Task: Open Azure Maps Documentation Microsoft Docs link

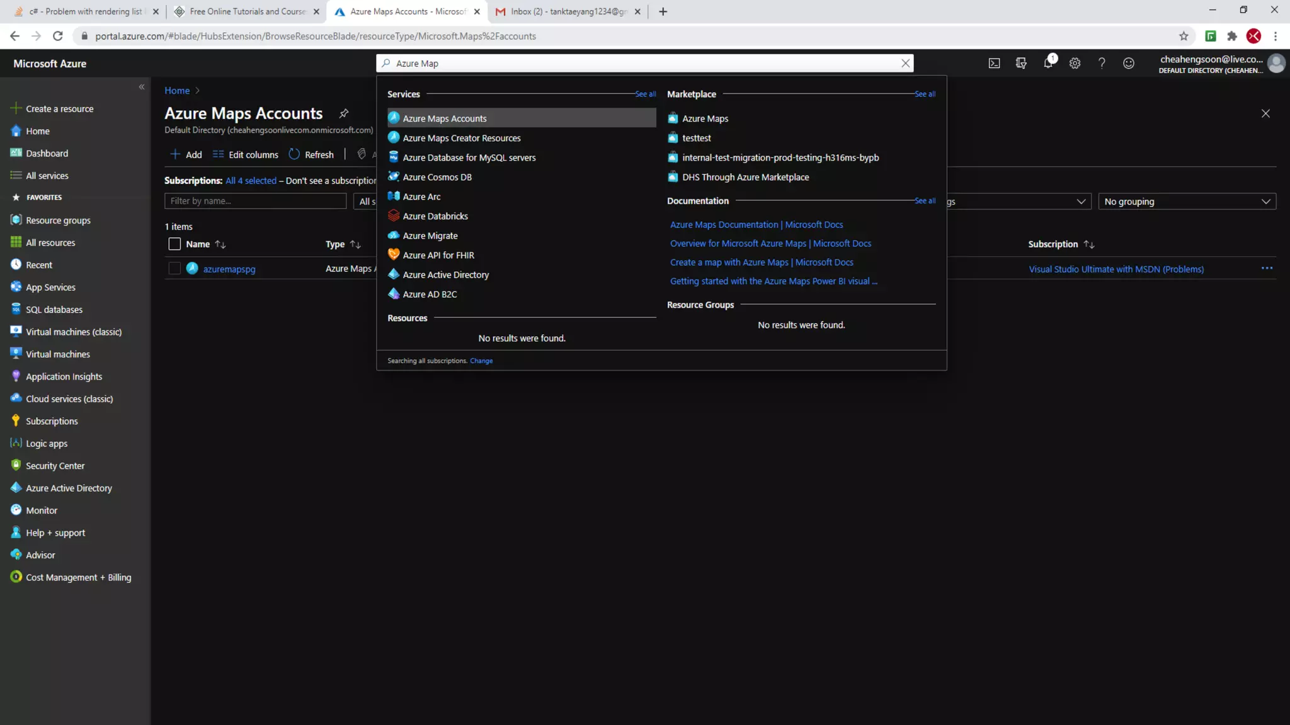Action: 756,225
